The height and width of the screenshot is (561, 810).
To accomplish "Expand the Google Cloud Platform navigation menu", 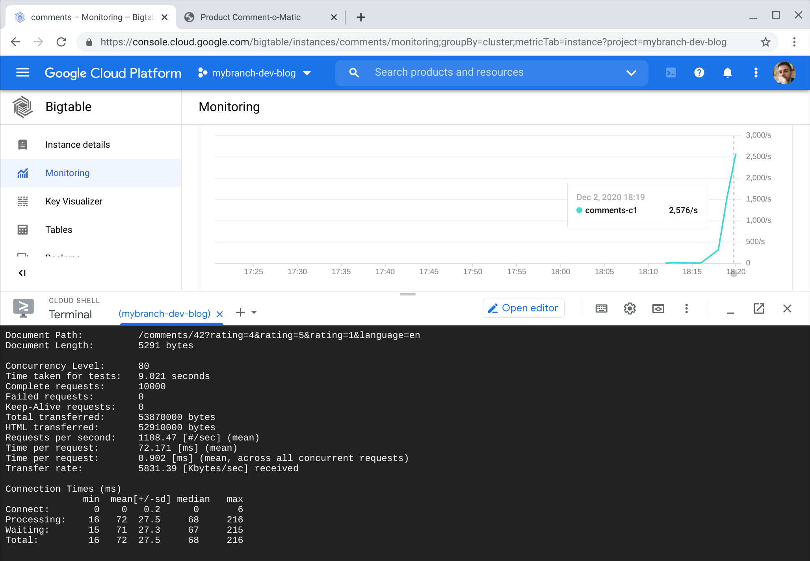I will point(23,72).
